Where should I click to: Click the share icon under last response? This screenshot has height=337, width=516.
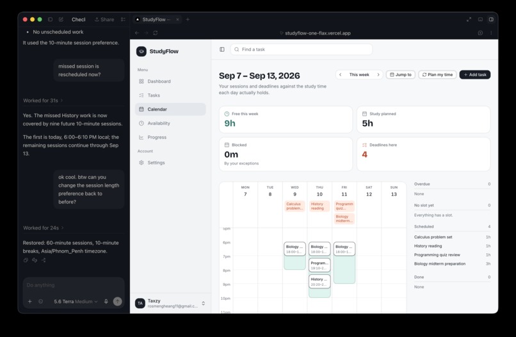pos(44,260)
